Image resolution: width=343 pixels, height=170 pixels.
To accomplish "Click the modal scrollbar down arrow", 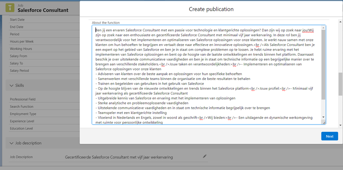I will pos(340,125).
